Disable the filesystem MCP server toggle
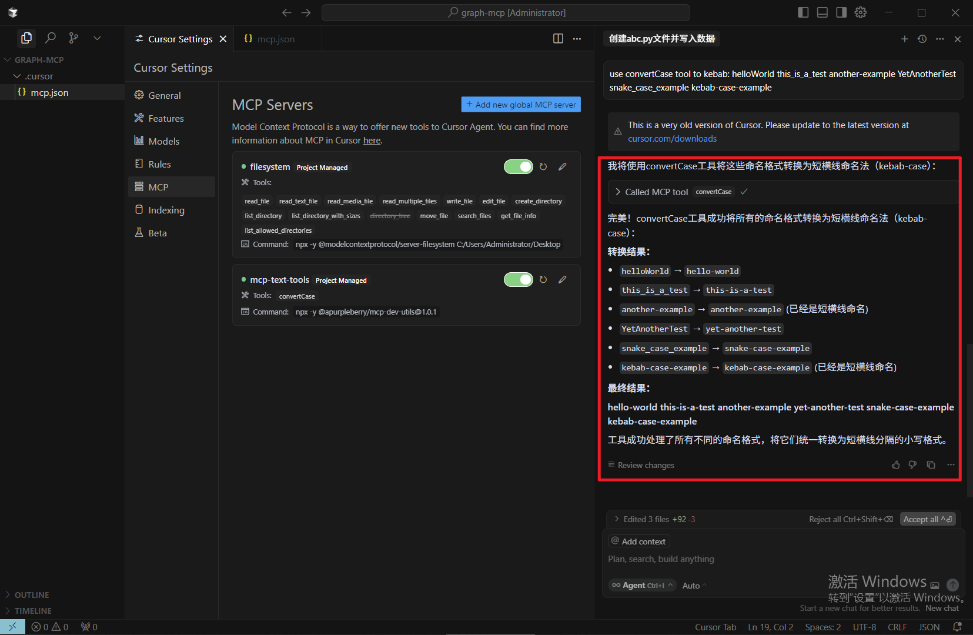The image size is (973, 635). [519, 167]
